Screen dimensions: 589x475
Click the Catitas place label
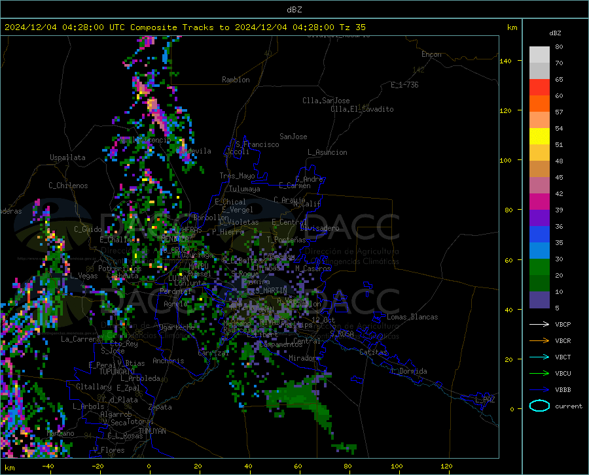click(x=373, y=352)
